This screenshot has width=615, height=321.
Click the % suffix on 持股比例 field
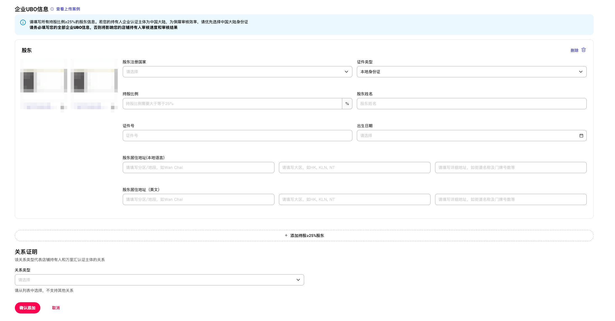click(347, 104)
